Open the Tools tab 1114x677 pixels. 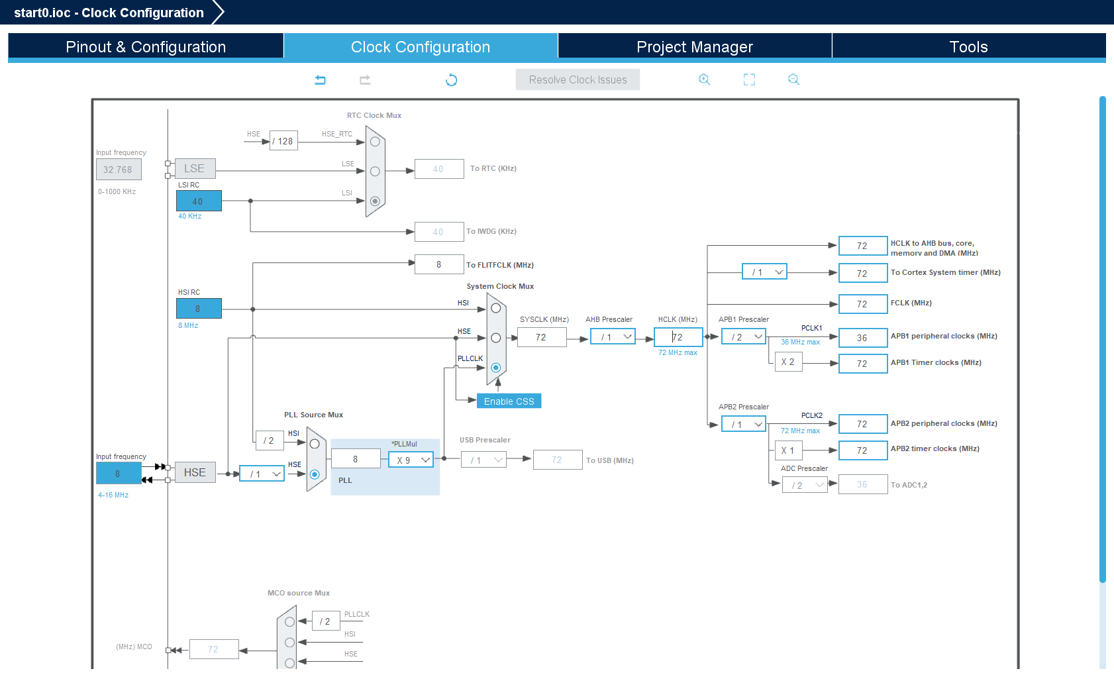969,46
